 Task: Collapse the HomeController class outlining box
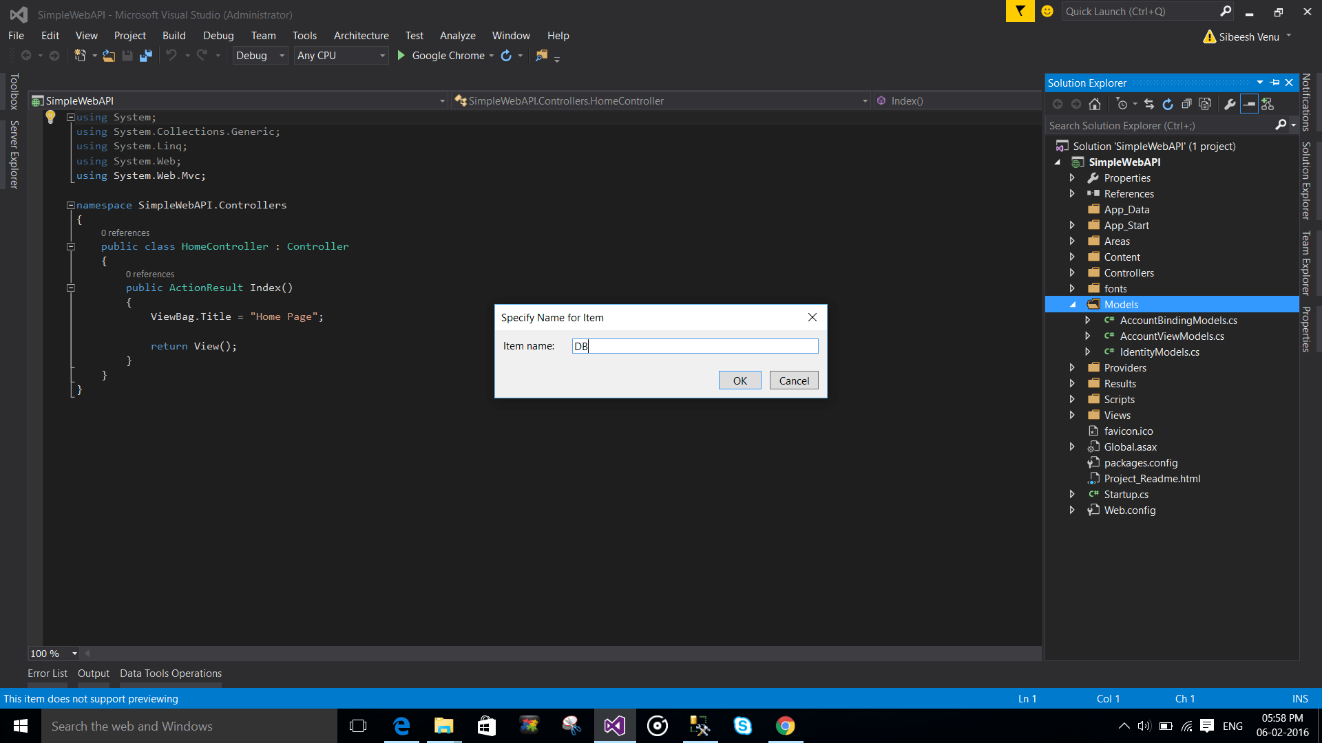(70, 246)
